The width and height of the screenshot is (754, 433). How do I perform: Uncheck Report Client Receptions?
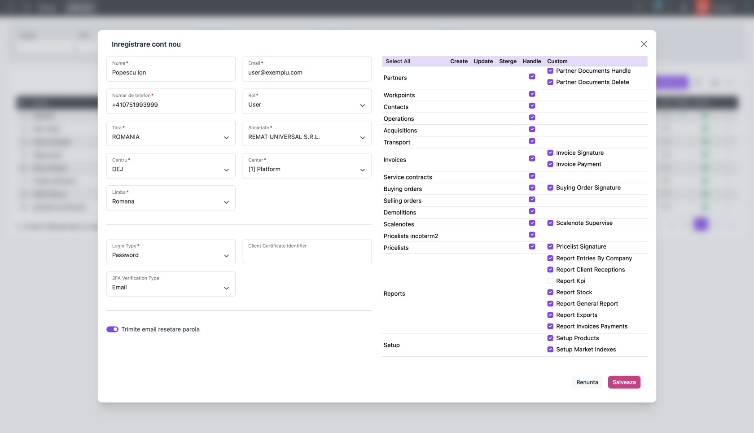pyautogui.click(x=550, y=270)
